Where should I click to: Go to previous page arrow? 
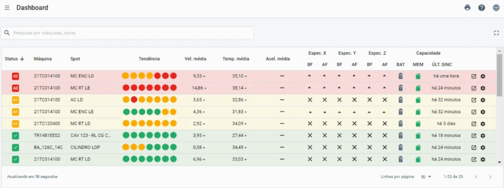[x=476, y=177]
